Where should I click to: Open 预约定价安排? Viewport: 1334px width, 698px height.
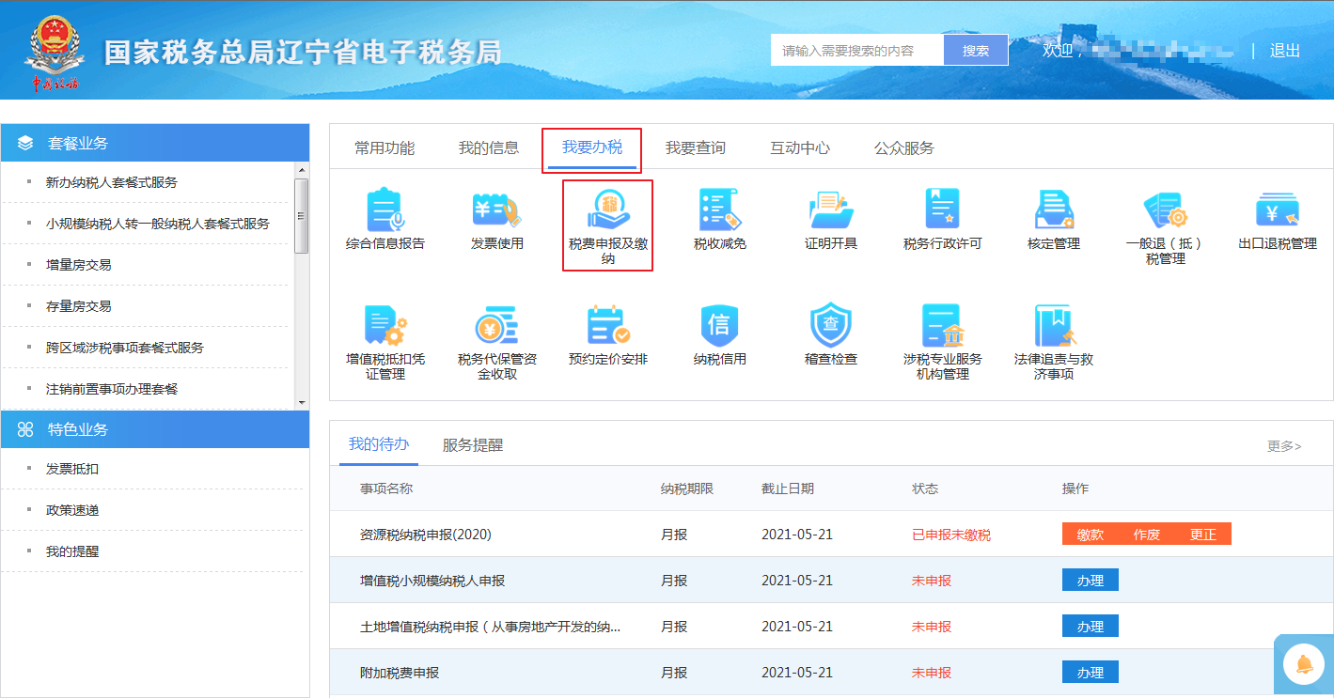607,338
